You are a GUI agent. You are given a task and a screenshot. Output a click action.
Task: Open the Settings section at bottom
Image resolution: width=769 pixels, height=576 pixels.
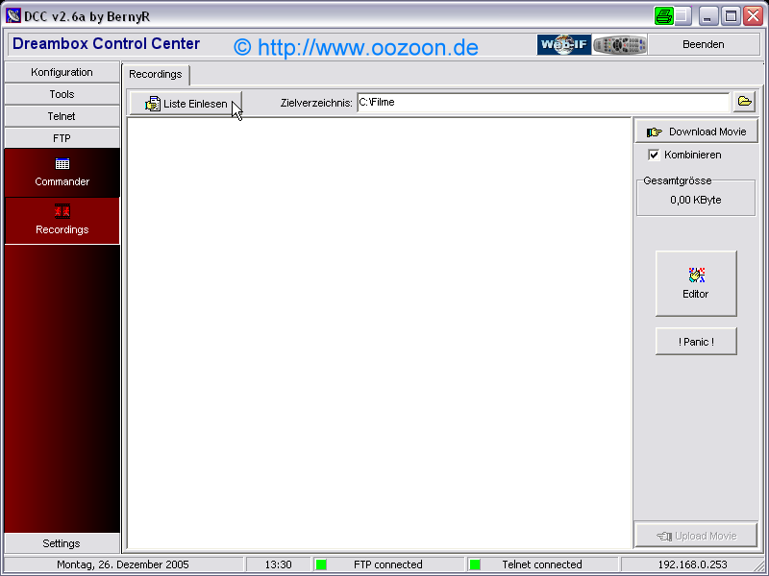click(x=62, y=543)
